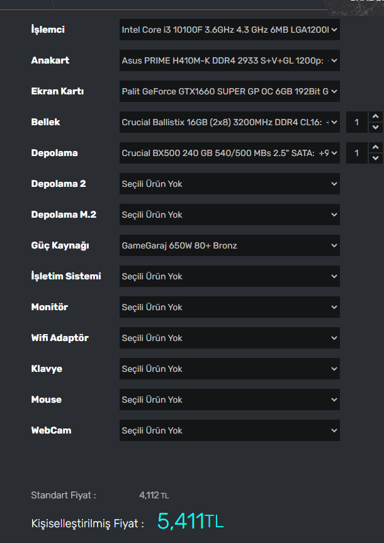This screenshot has height=543, width=384.
Task: Open the Klavye keyboard dropdown
Action: (229, 369)
